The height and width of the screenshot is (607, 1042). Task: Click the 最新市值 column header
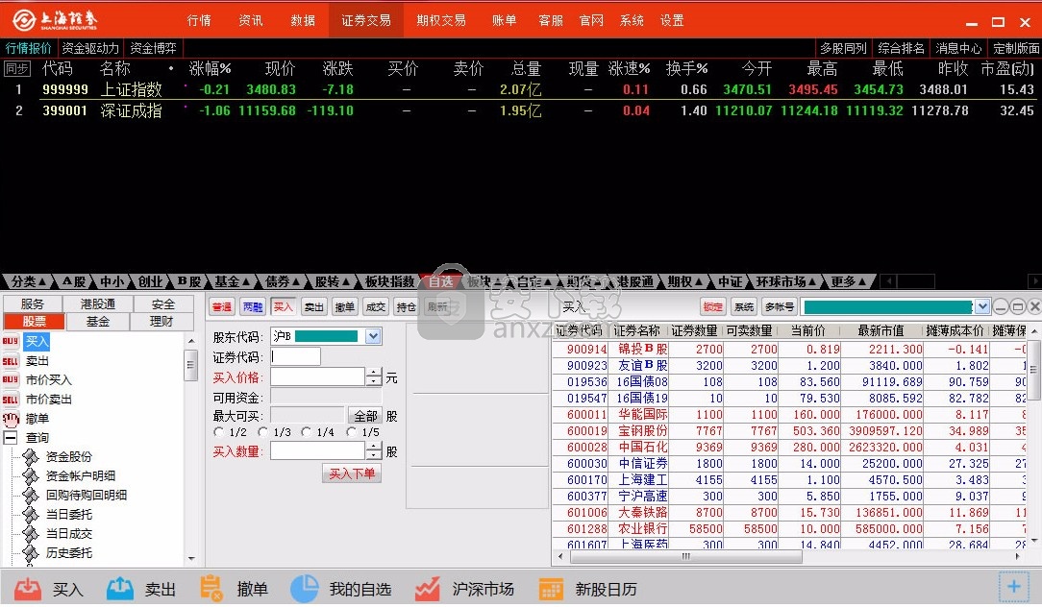point(881,330)
